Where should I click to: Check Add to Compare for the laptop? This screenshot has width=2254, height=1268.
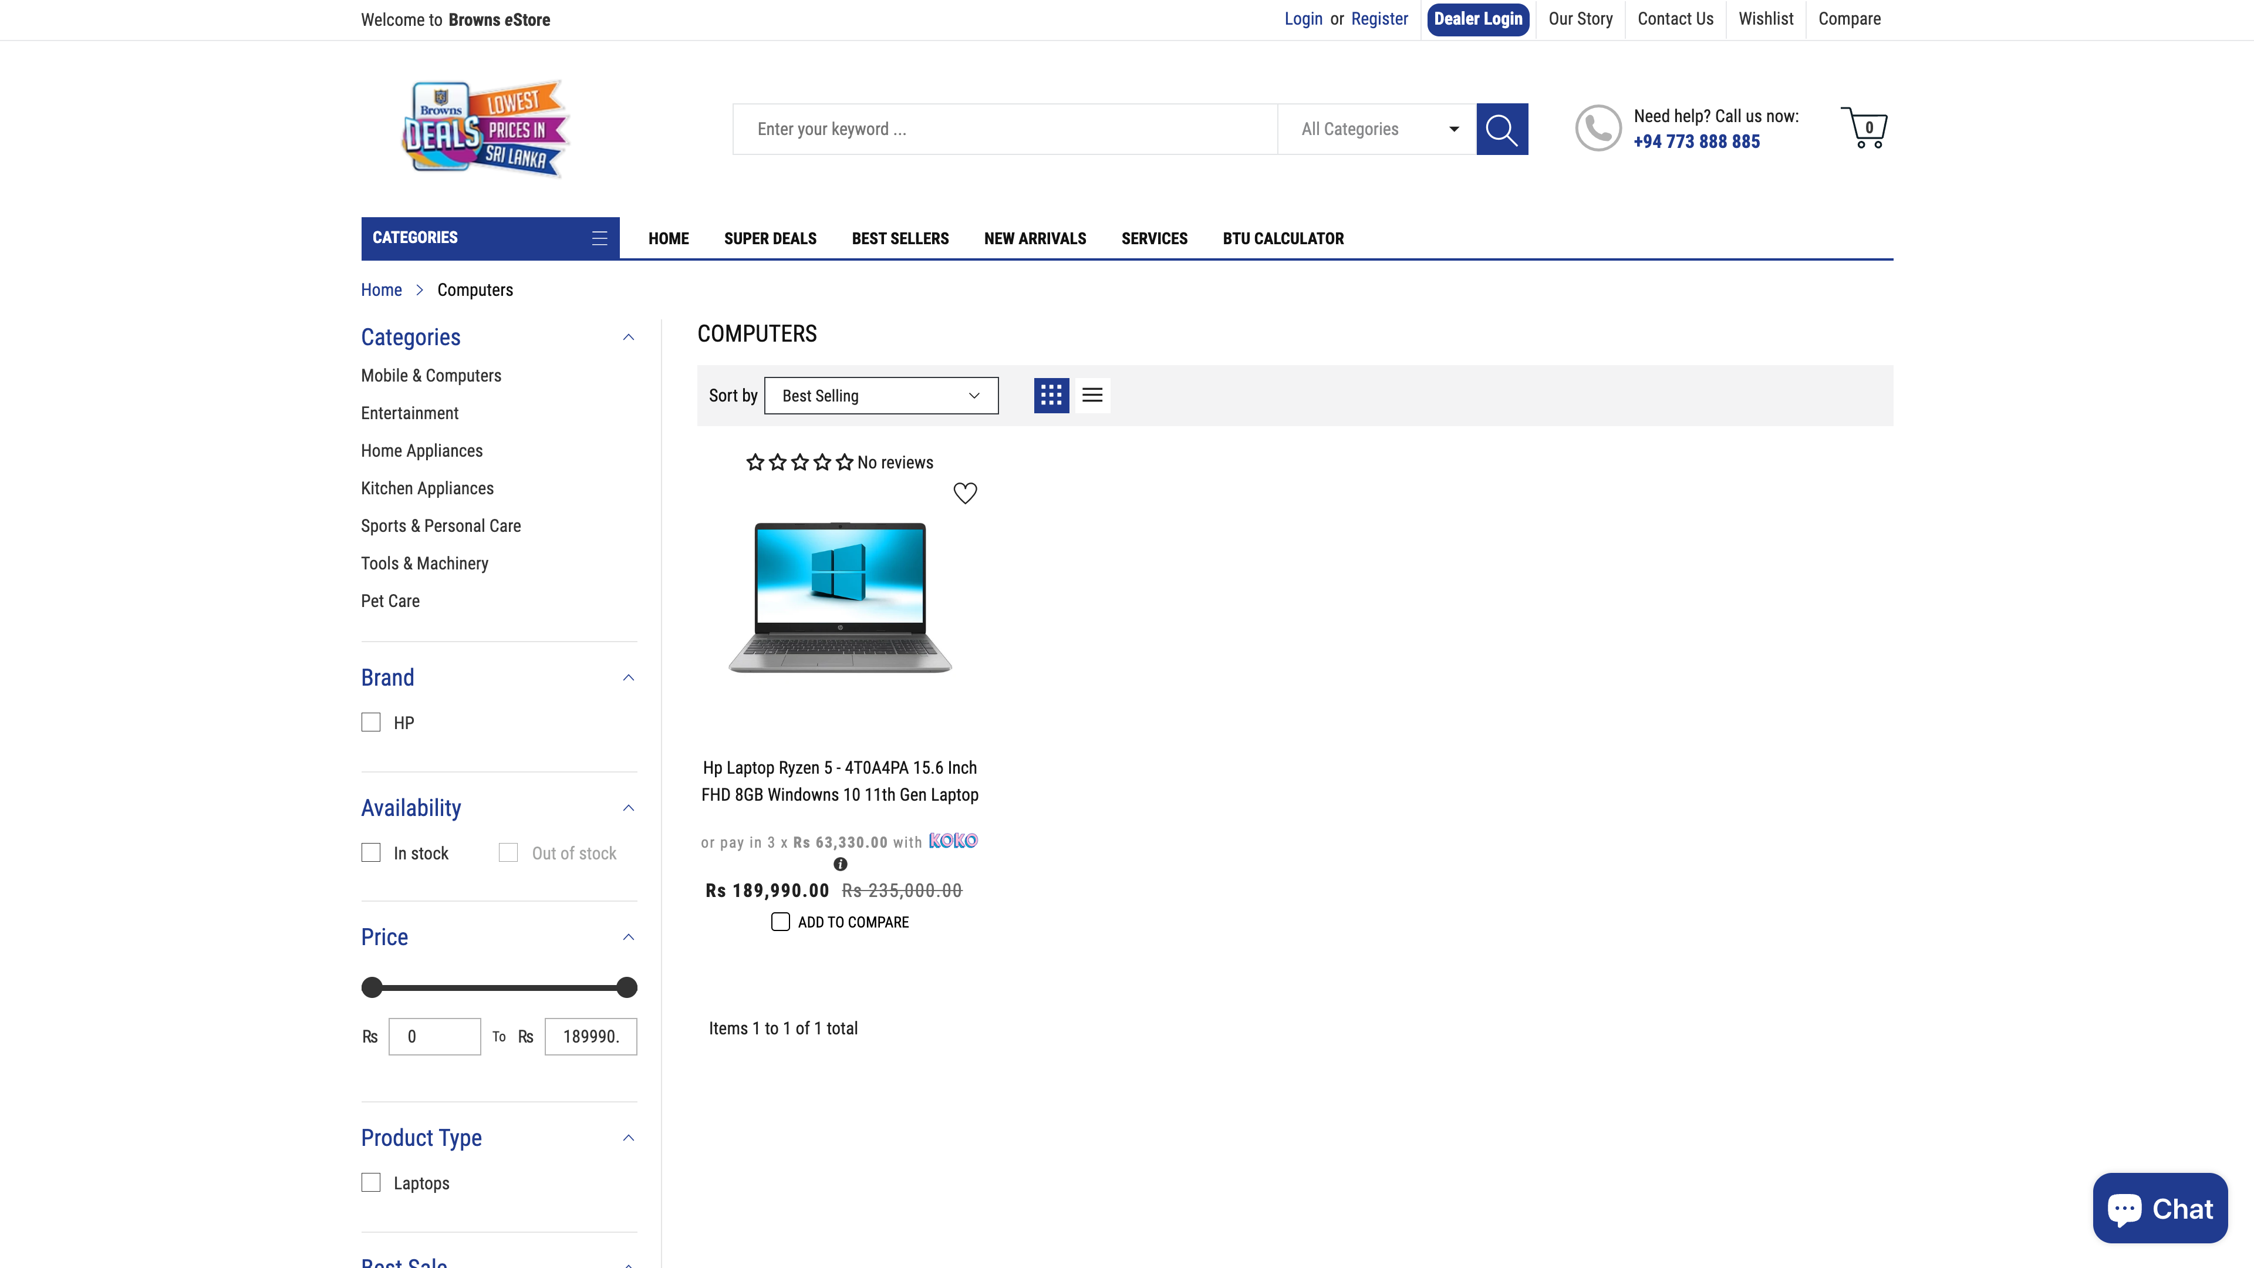(x=780, y=922)
